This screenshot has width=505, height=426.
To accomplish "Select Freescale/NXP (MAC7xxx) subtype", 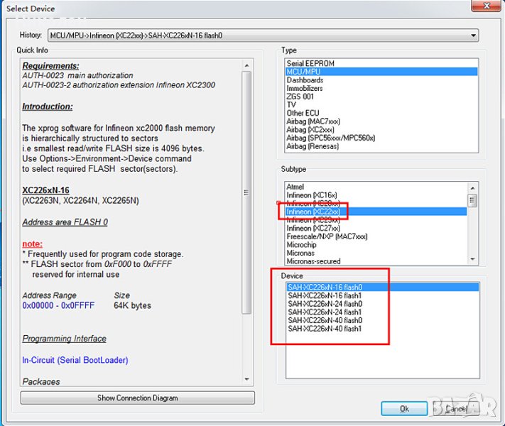I will [327, 236].
